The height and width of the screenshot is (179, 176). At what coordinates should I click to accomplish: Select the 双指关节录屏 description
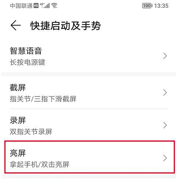coord(31,132)
